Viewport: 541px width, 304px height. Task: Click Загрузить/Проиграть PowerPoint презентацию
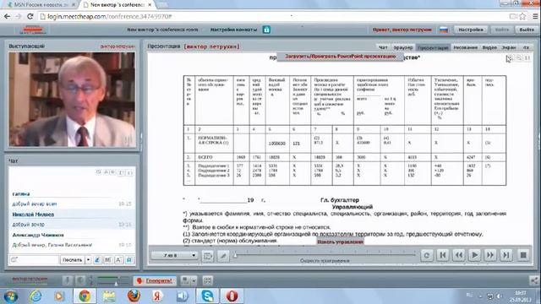tap(340, 57)
